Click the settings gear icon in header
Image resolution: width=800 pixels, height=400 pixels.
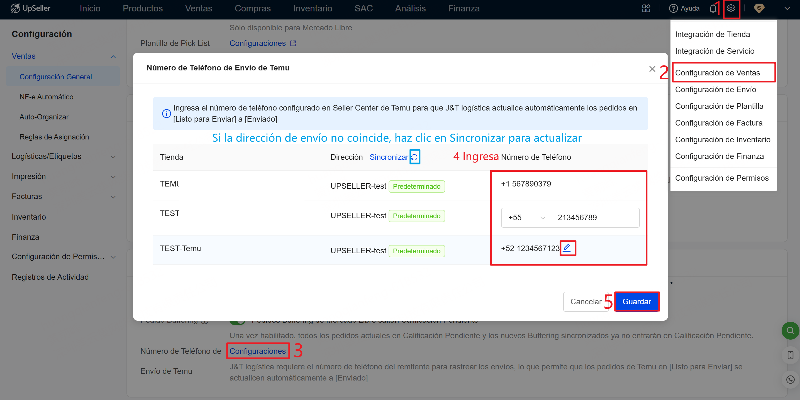coord(731,8)
